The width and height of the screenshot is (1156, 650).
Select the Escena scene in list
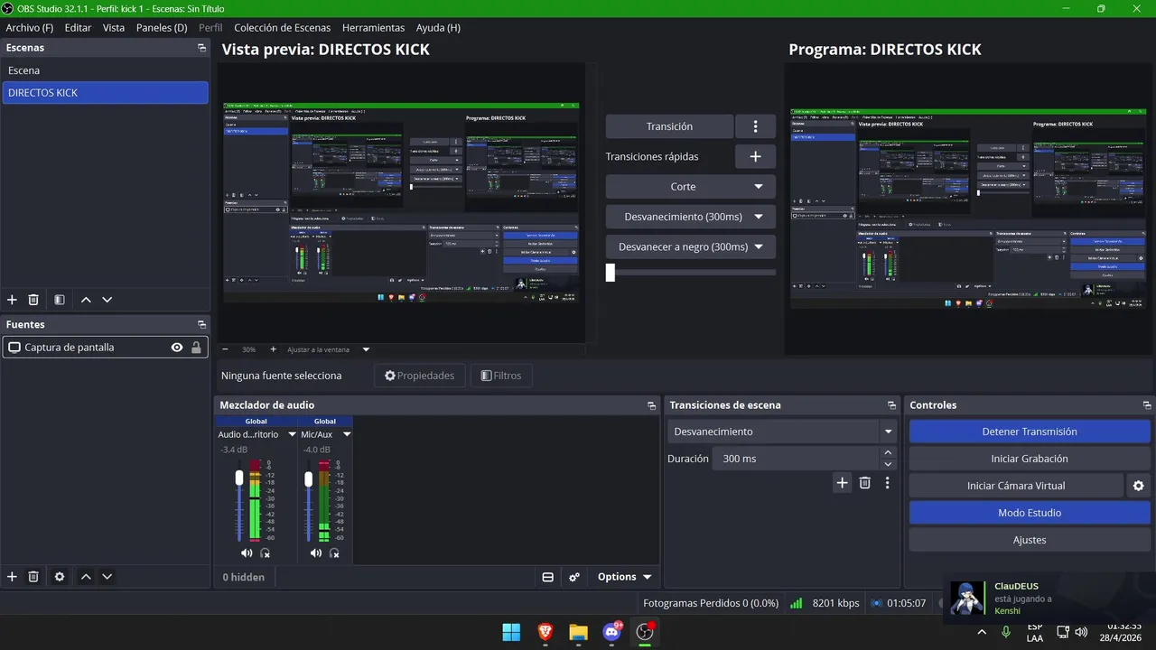tap(105, 70)
